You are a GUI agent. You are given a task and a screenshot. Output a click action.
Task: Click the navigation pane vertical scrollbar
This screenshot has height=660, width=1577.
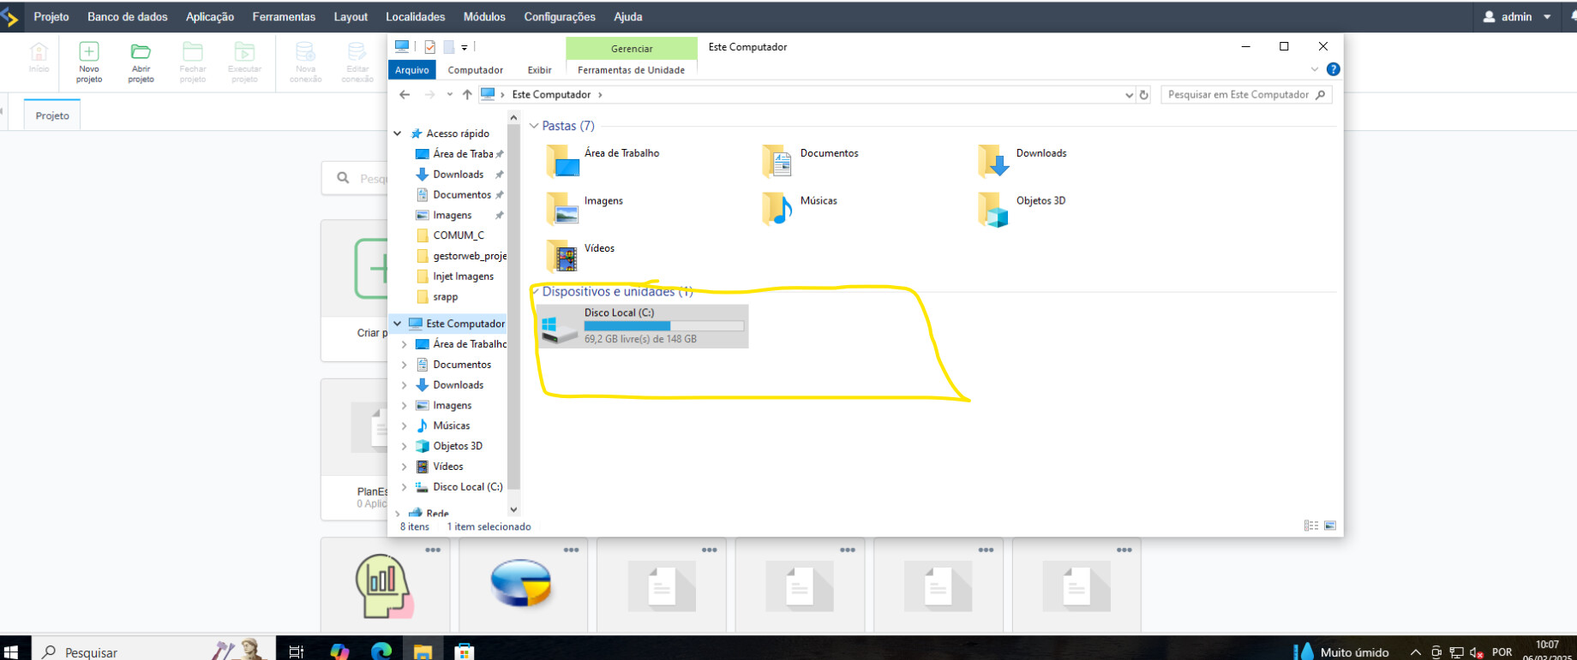click(513, 308)
